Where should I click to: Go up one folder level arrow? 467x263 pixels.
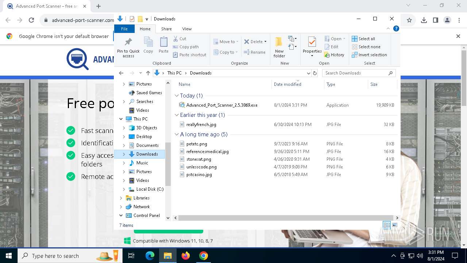(148, 73)
